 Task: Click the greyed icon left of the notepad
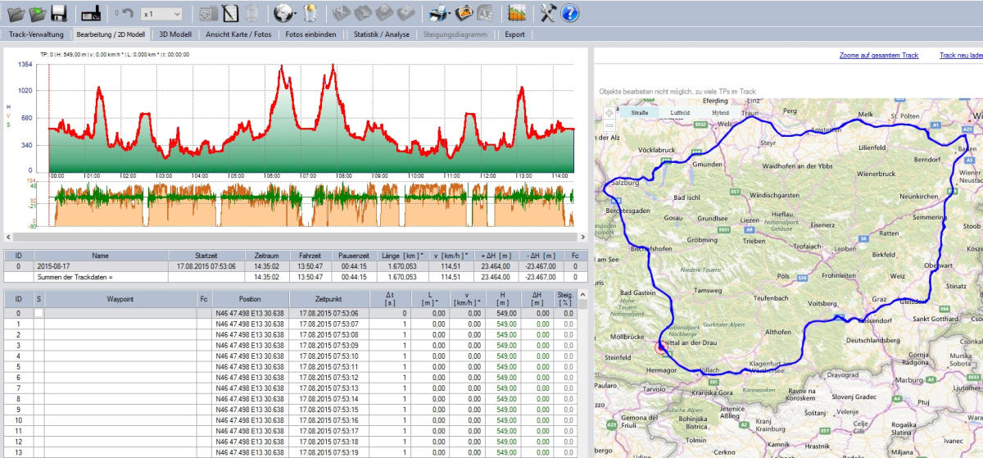pyautogui.click(x=209, y=13)
